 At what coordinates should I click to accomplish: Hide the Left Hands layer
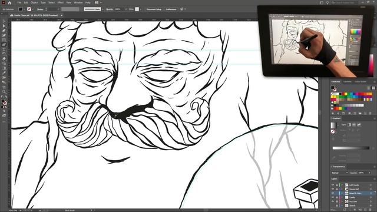click(333, 185)
